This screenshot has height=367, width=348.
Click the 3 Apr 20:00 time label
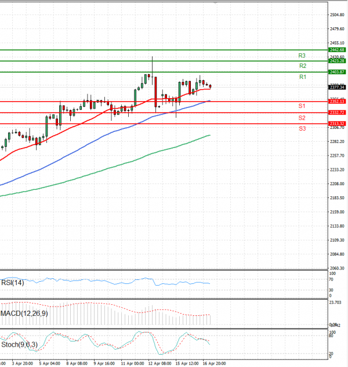coord(23,364)
